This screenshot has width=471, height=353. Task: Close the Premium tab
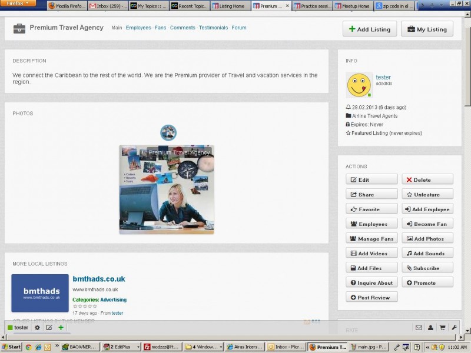tap(287, 6)
